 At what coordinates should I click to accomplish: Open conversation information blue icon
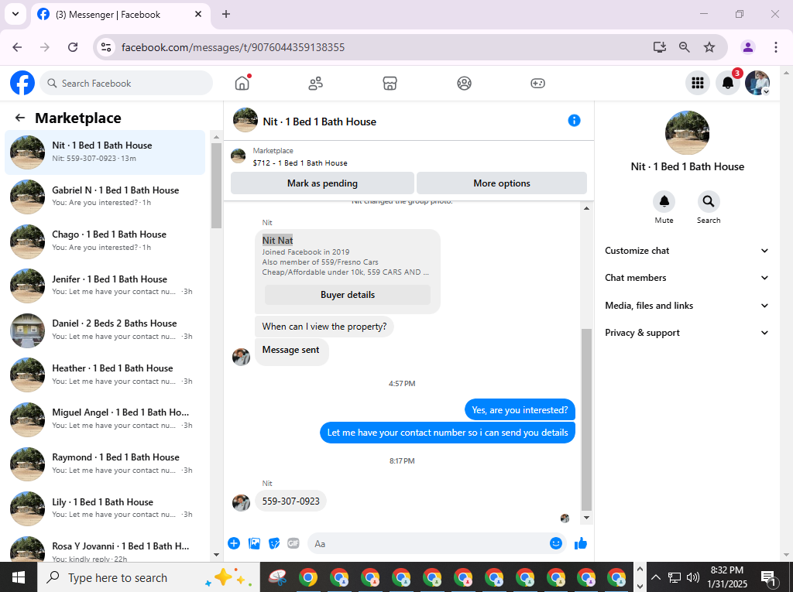[574, 120]
